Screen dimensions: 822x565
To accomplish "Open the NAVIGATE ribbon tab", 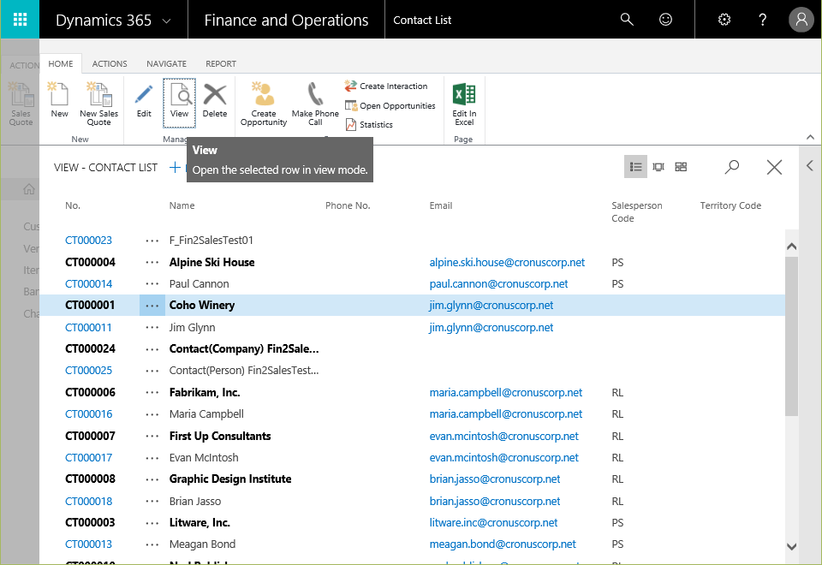I will click(166, 63).
